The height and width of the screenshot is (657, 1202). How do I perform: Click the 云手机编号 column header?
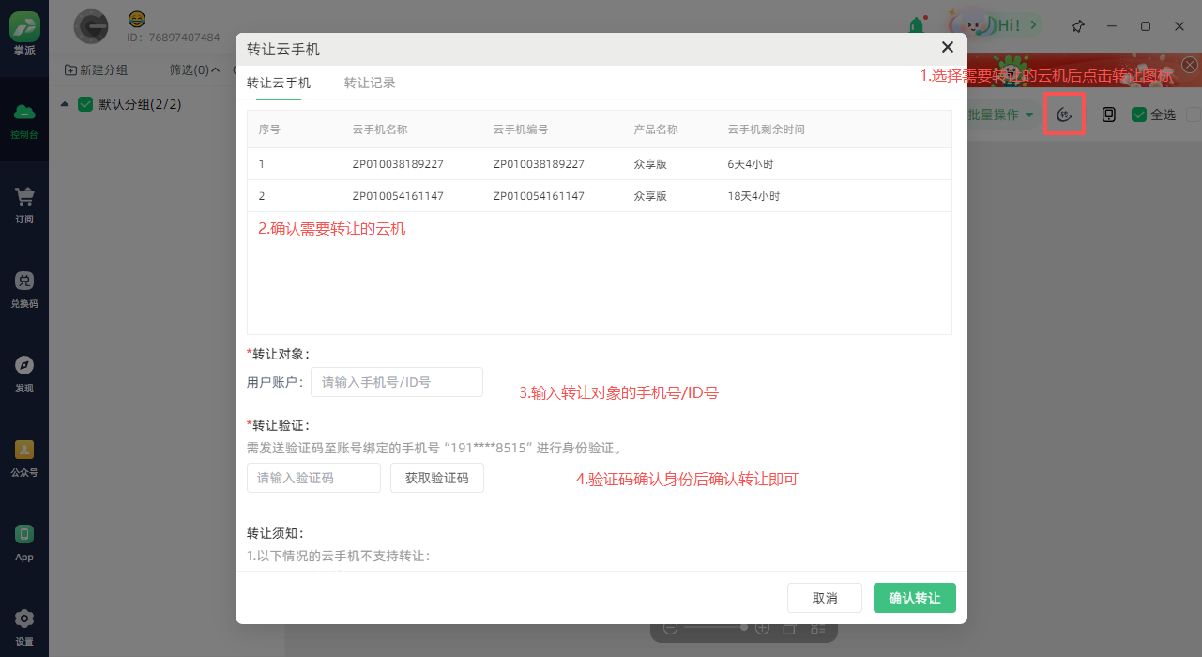(x=521, y=130)
